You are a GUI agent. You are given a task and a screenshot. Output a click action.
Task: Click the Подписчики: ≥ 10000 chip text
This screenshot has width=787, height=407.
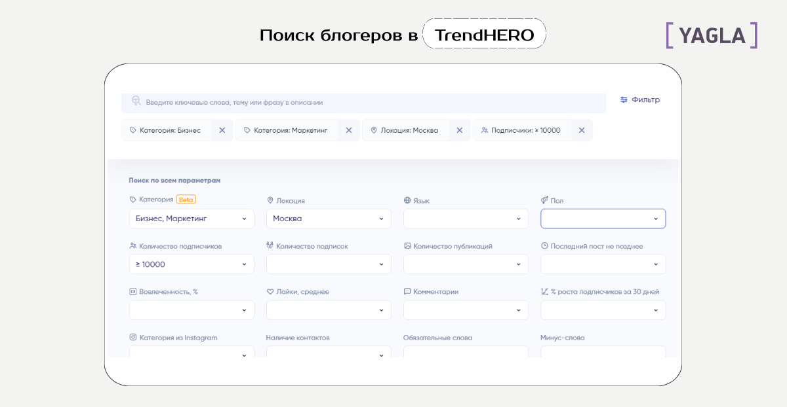pos(526,130)
